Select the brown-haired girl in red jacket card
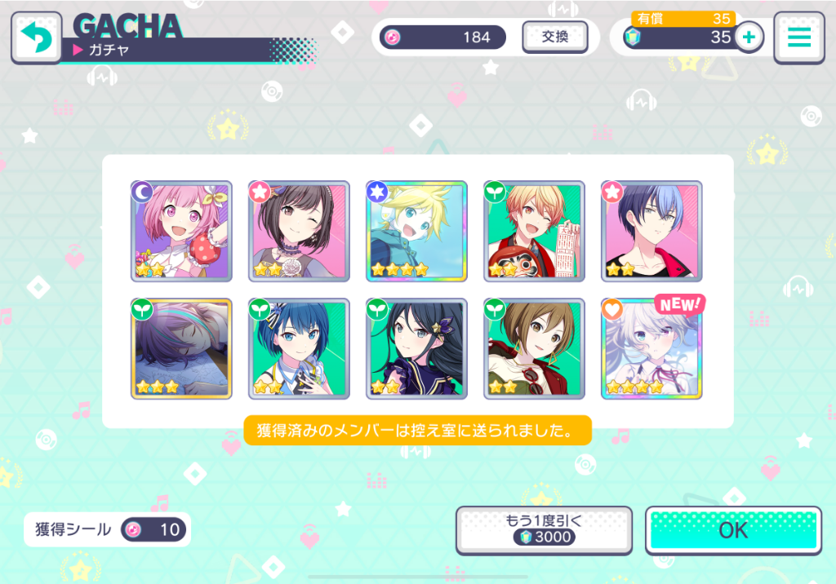836x584 pixels. [534, 348]
